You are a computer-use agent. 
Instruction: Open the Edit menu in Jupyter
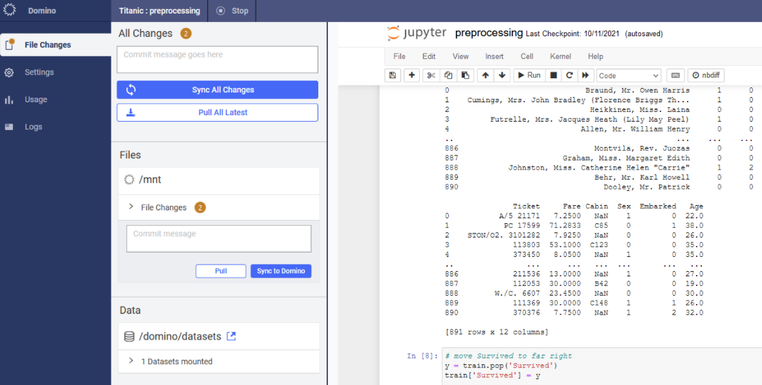click(x=429, y=56)
